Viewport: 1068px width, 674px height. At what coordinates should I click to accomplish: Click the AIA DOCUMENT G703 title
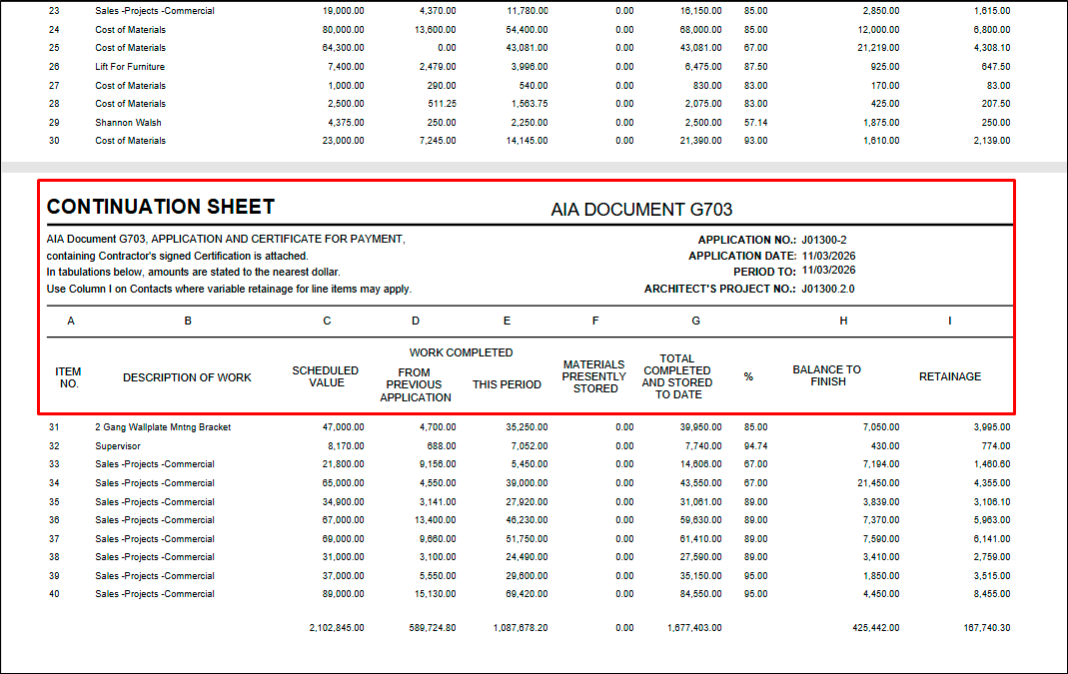pyautogui.click(x=641, y=210)
